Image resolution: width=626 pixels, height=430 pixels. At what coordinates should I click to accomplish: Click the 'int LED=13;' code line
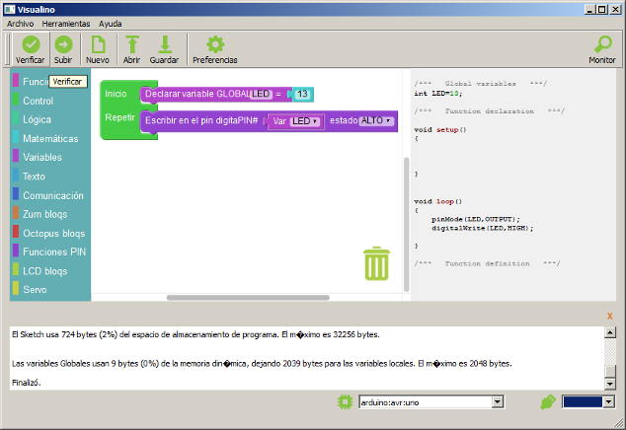coord(438,94)
